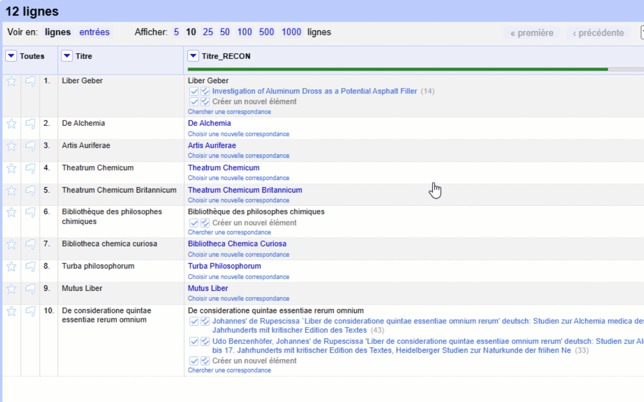Flag row 5 Theatrum Chemicum Britannicum
Screen dimensions: 644x402
pos(30,191)
